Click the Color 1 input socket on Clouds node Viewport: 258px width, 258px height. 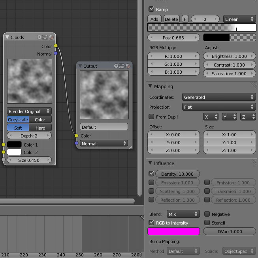tap(4, 145)
